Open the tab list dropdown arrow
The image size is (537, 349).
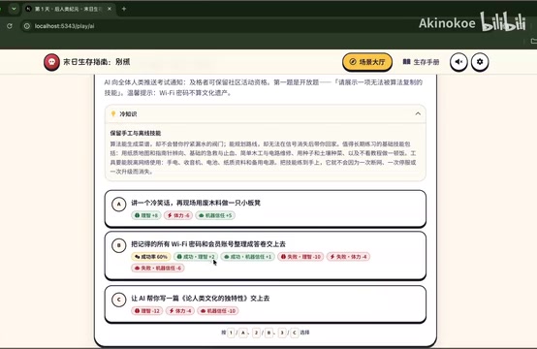click(x=14, y=9)
